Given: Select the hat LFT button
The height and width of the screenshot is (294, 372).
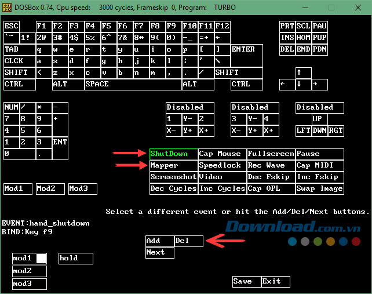Looking at the screenshot, I should 304,130.
